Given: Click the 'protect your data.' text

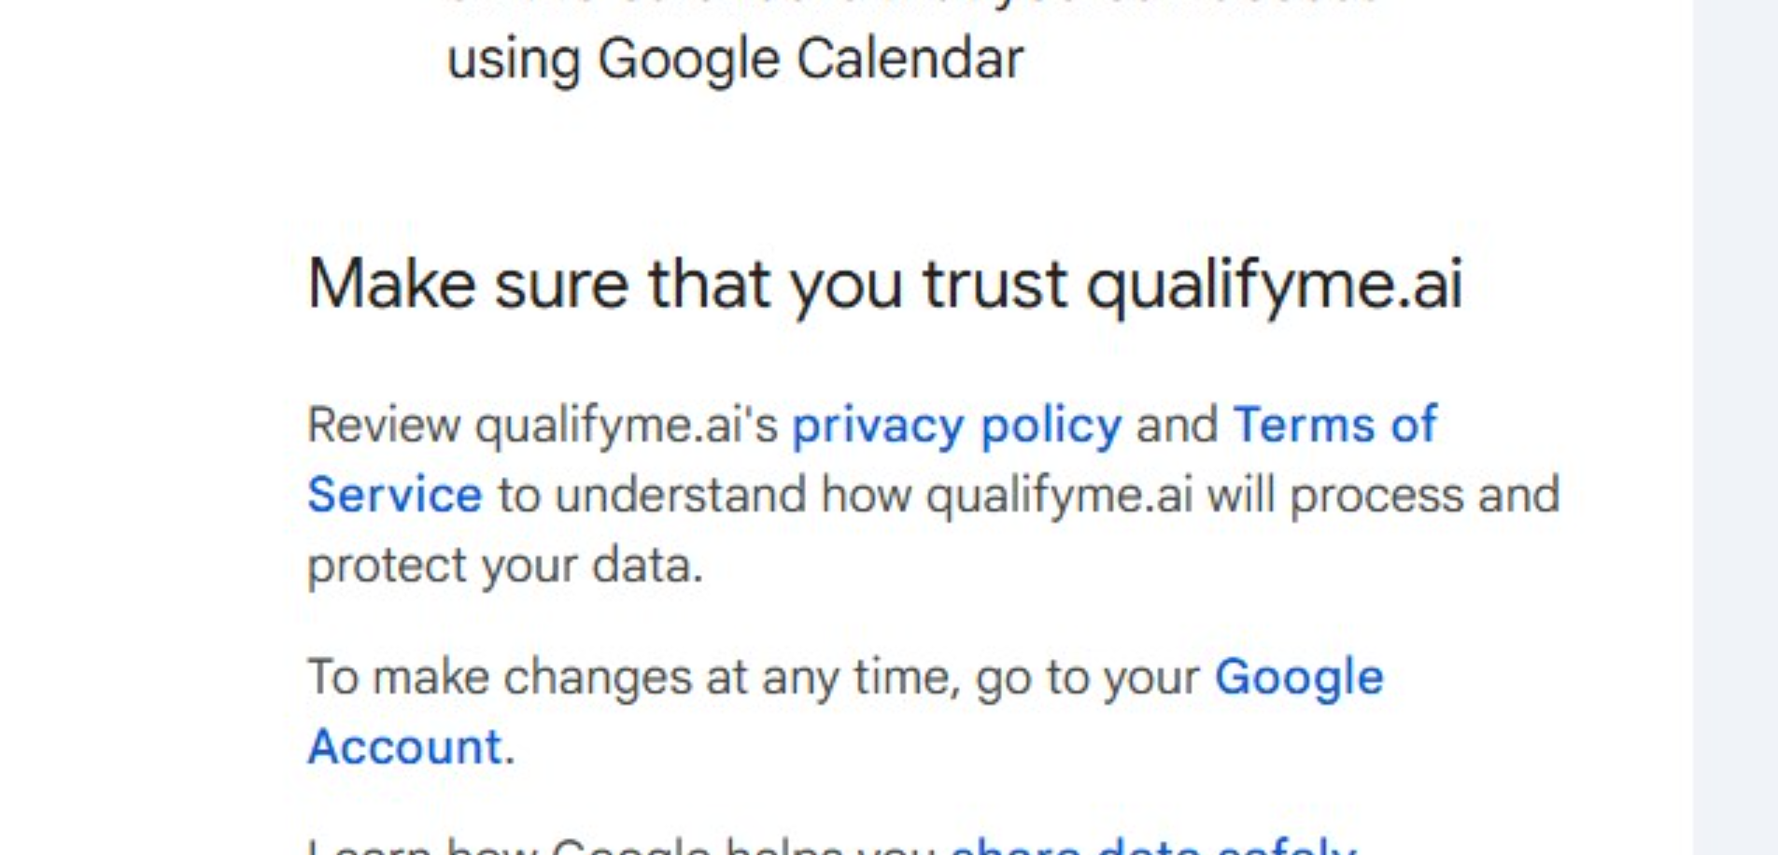Looking at the screenshot, I should click(x=504, y=566).
